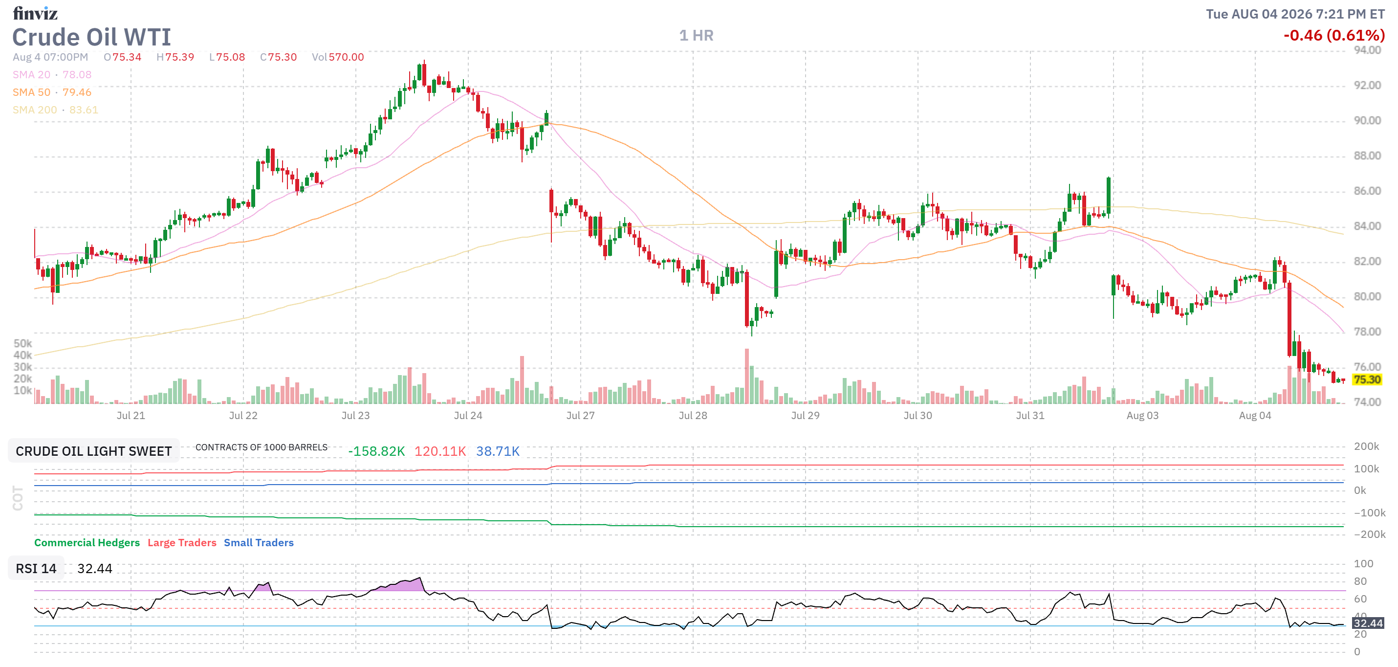This screenshot has height=667, width=1398.
Task: Click the yellow 75.30 current price tag
Action: click(x=1367, y=379)
